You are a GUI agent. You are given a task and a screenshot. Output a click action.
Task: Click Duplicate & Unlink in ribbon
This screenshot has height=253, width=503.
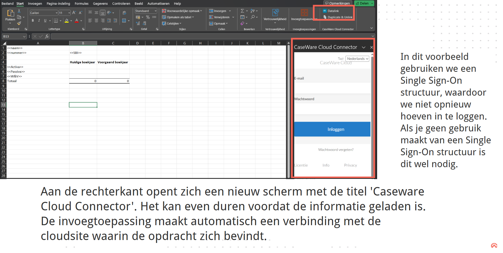pyautogui.click(x=338, y=17)
